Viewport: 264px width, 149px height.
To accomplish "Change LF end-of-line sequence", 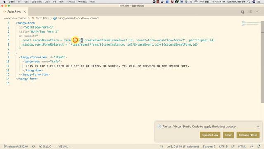I will (x=233, y=147).
